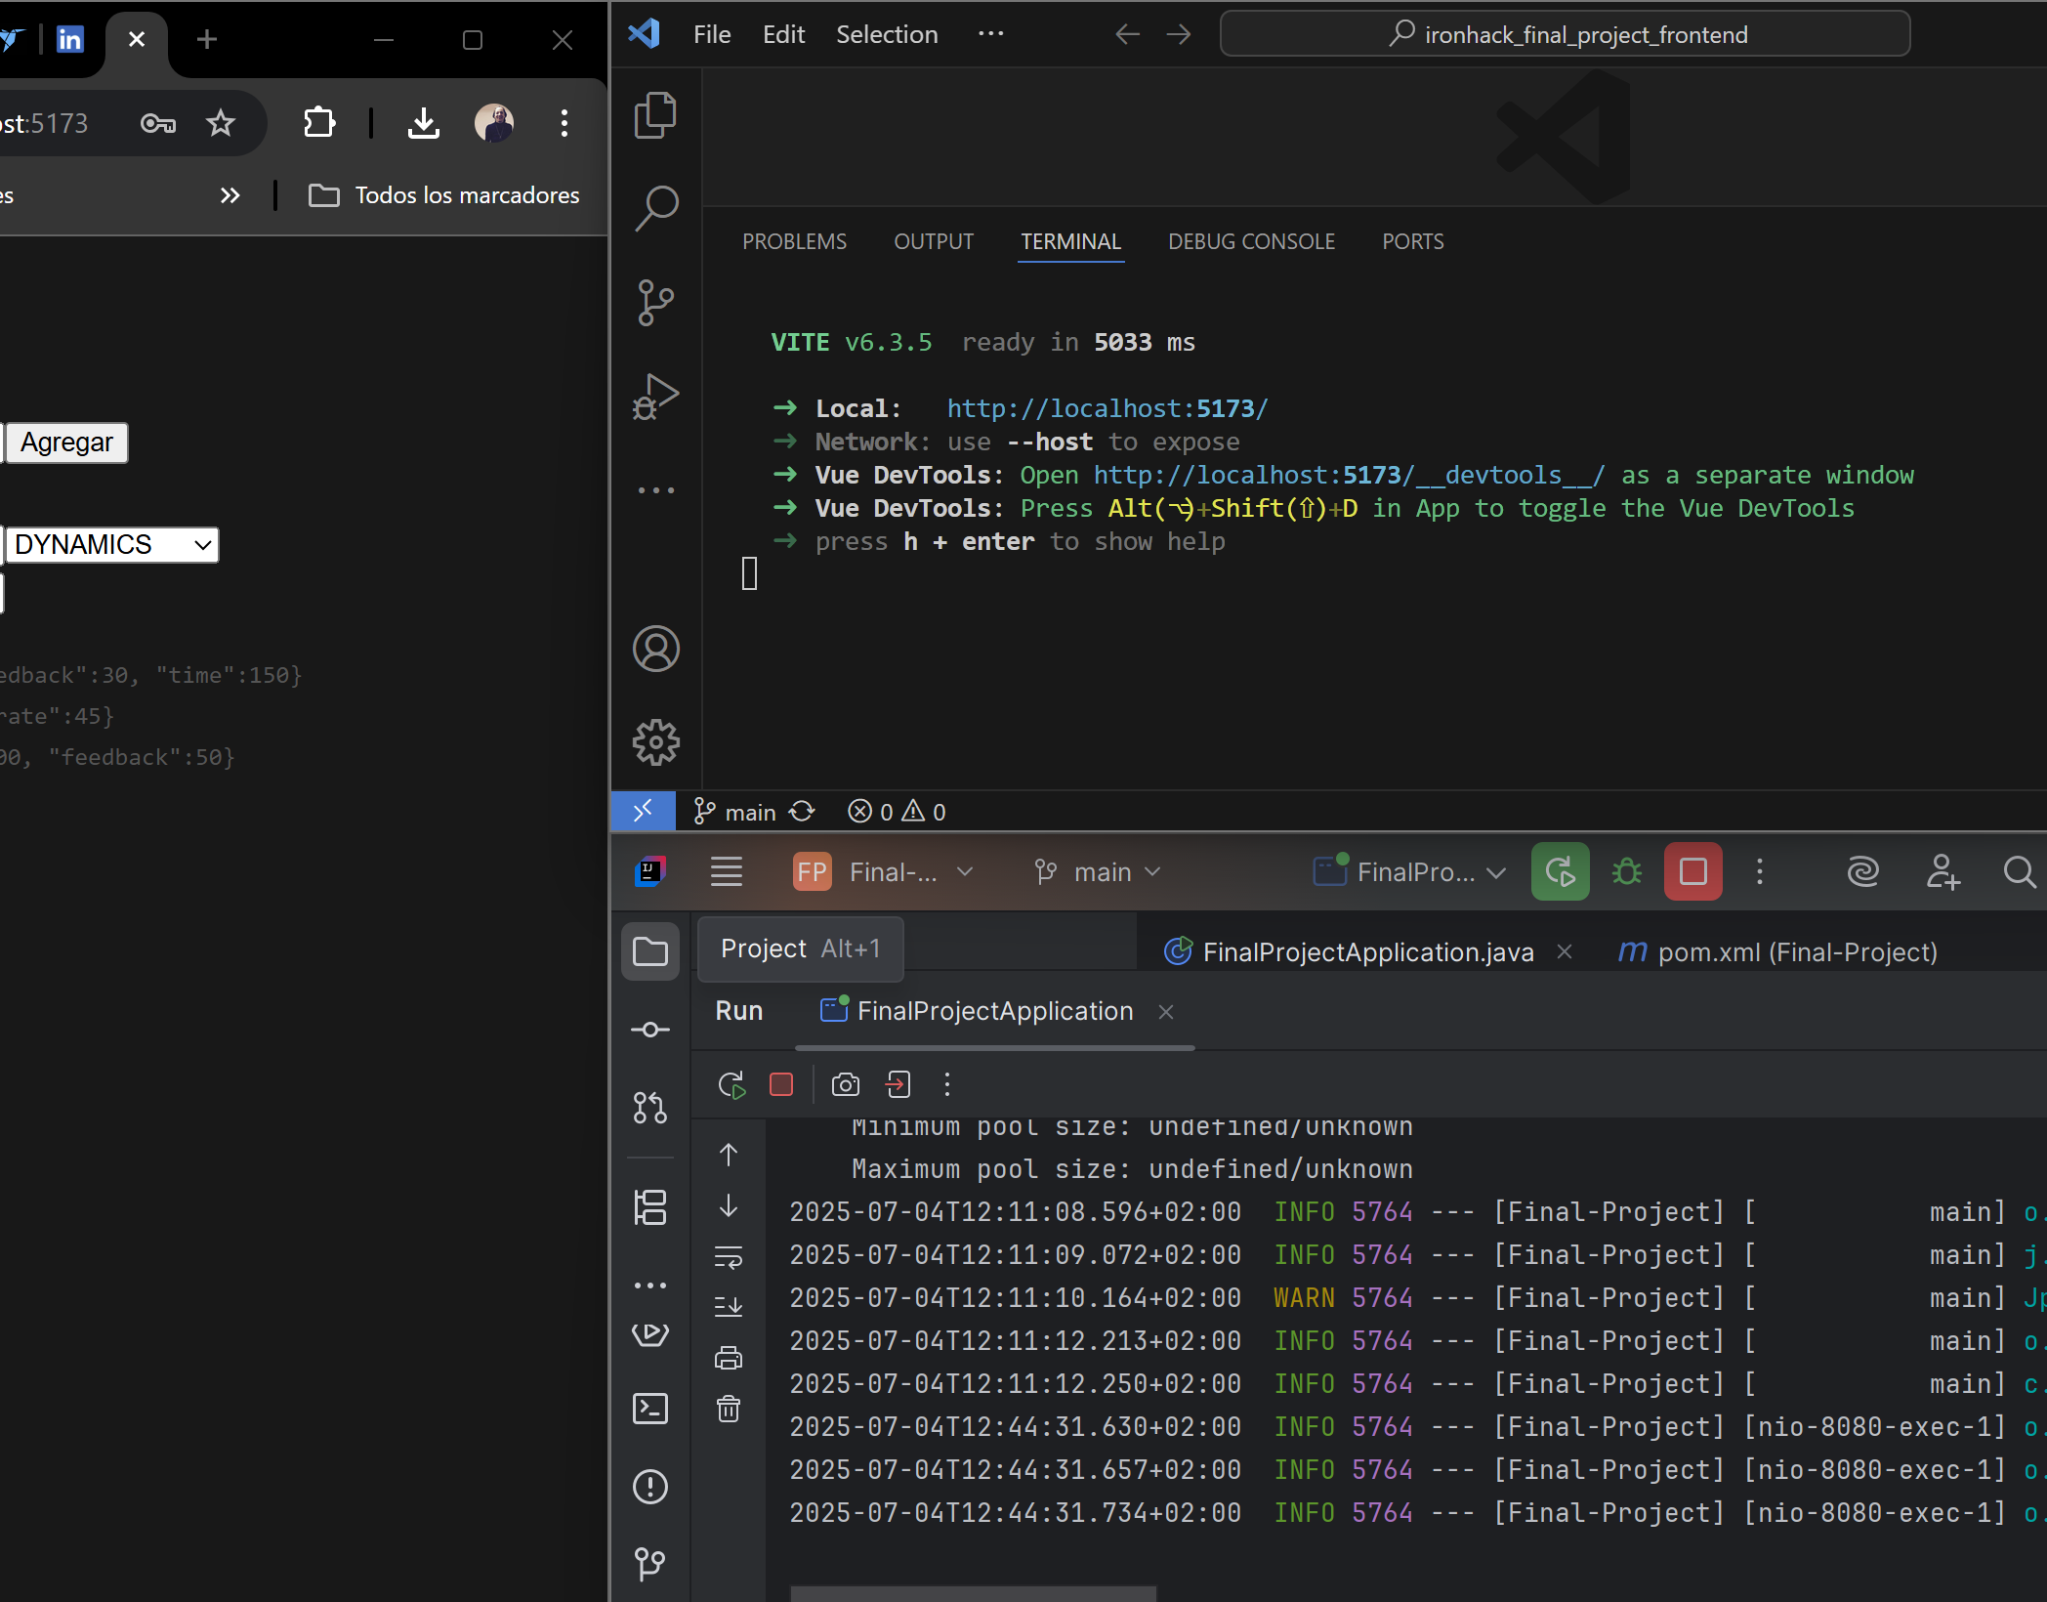Click the IntelliJ Debug bug icon

(x=1626, y=870)
